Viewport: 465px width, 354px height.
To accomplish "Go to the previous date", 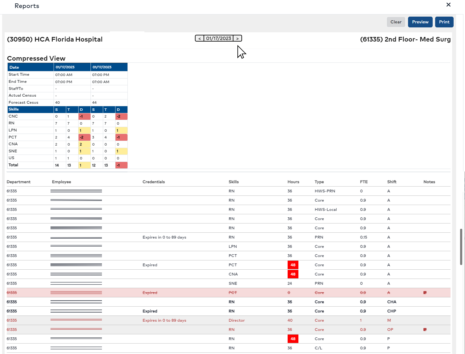I will click(200, 38).
